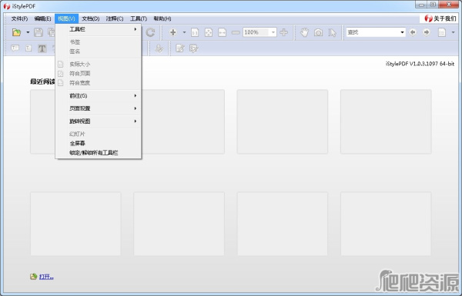
Task: Click the first edit pencil page icon
Action: pos(180,48)
